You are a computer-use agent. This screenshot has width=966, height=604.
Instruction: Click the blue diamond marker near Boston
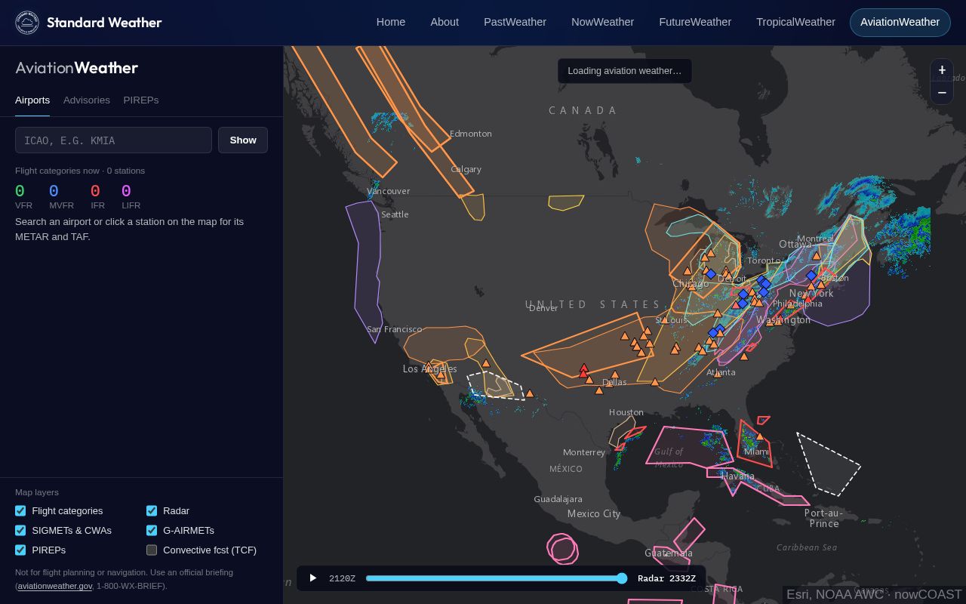[x=811, y=276]
